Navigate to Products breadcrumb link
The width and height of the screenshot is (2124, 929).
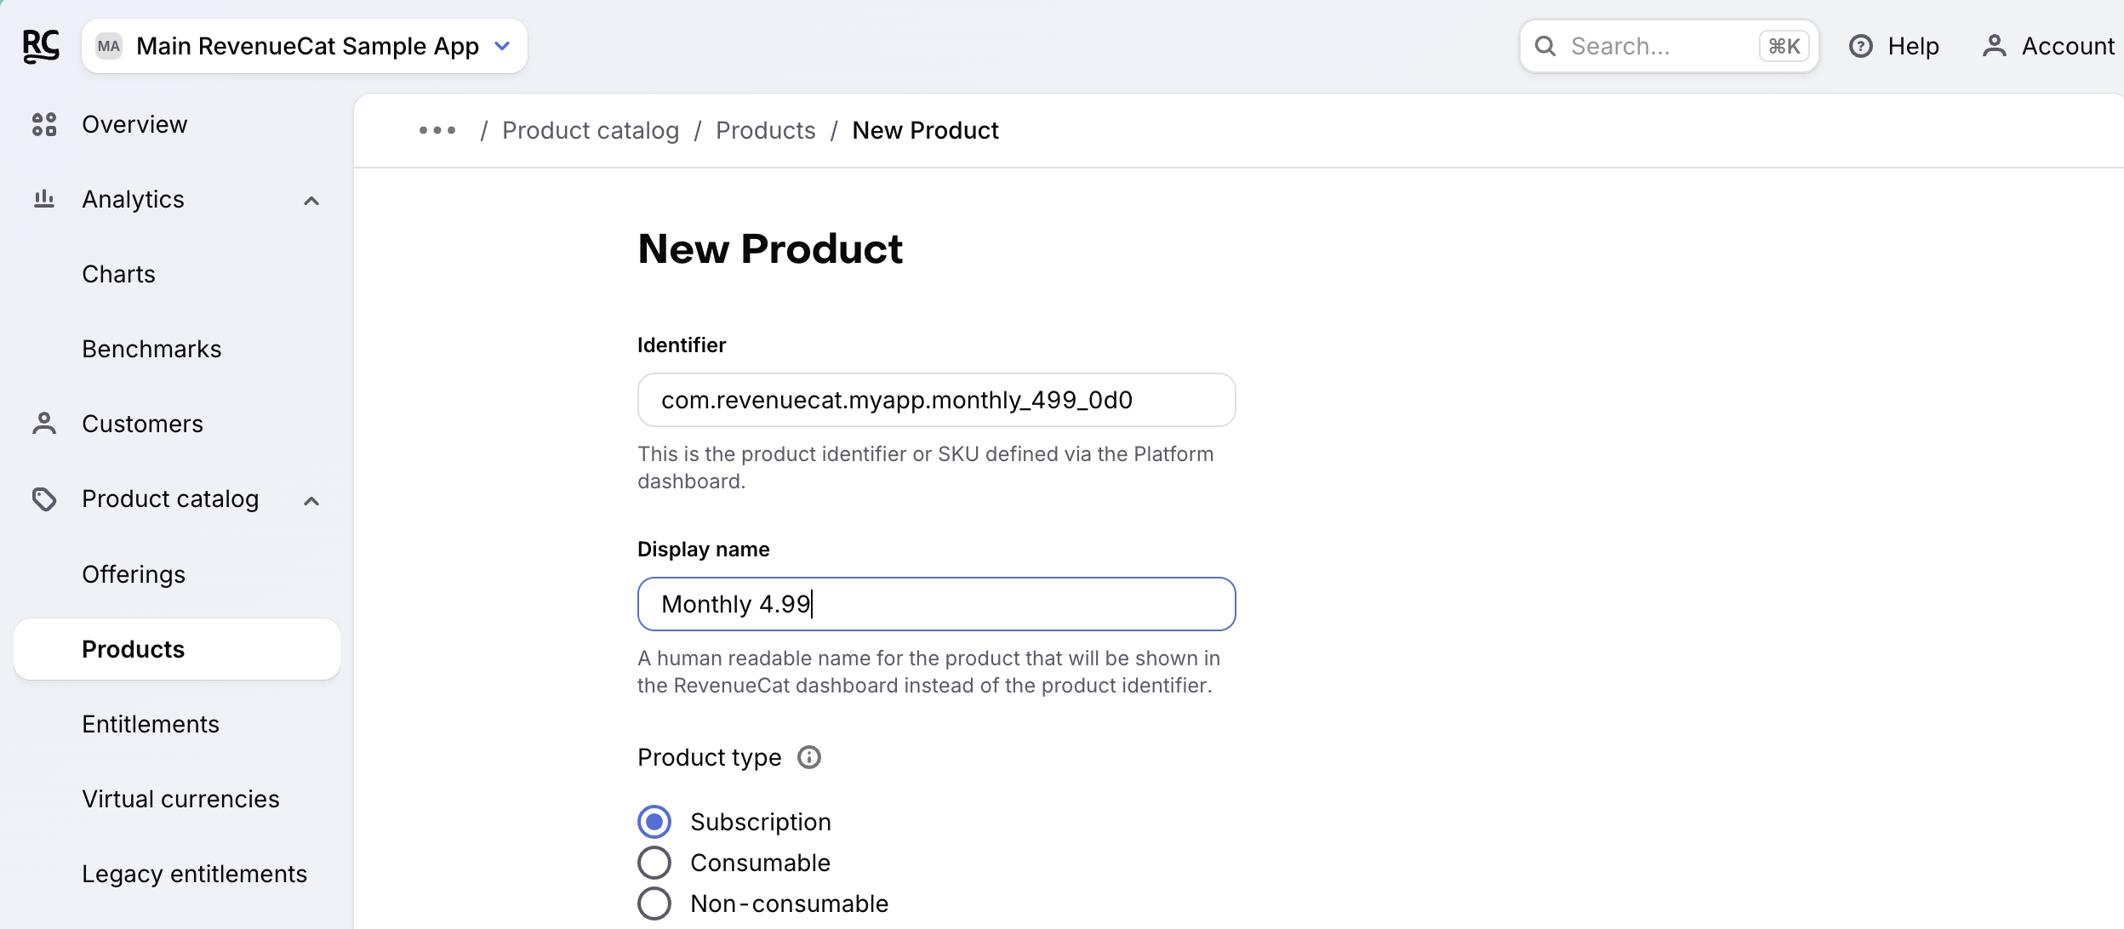point(765,130)
